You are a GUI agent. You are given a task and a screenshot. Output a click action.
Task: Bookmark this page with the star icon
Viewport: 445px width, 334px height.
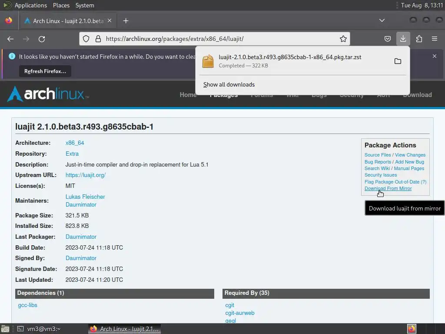[x=343, y=39]
